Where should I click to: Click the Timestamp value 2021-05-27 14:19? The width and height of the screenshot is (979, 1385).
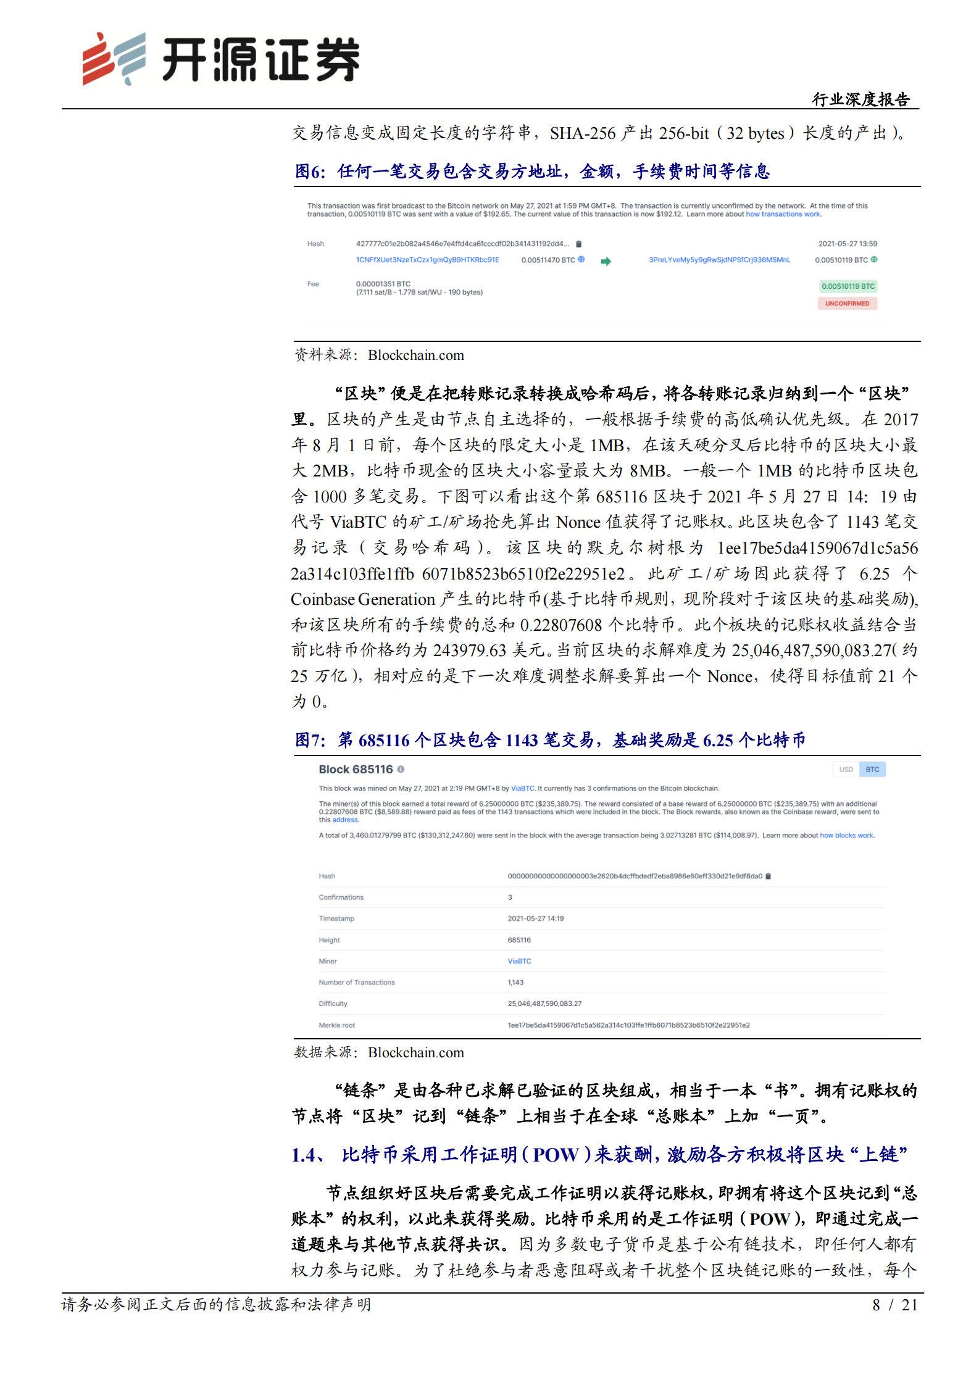point(536,918)
